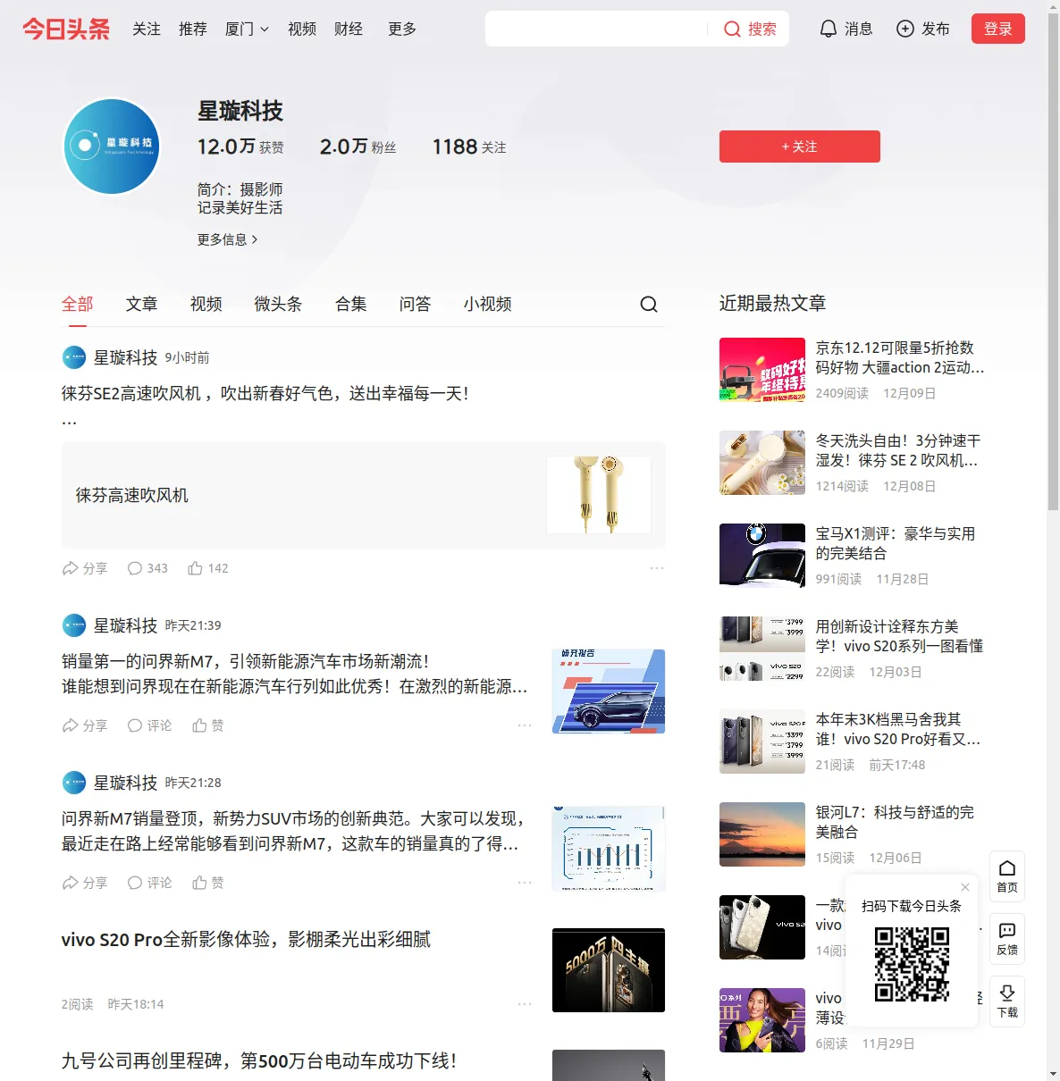This screenshot has width=1060, height=1081.
Task: Click the small avatar on the 9小时前 post
Action: 74,357
